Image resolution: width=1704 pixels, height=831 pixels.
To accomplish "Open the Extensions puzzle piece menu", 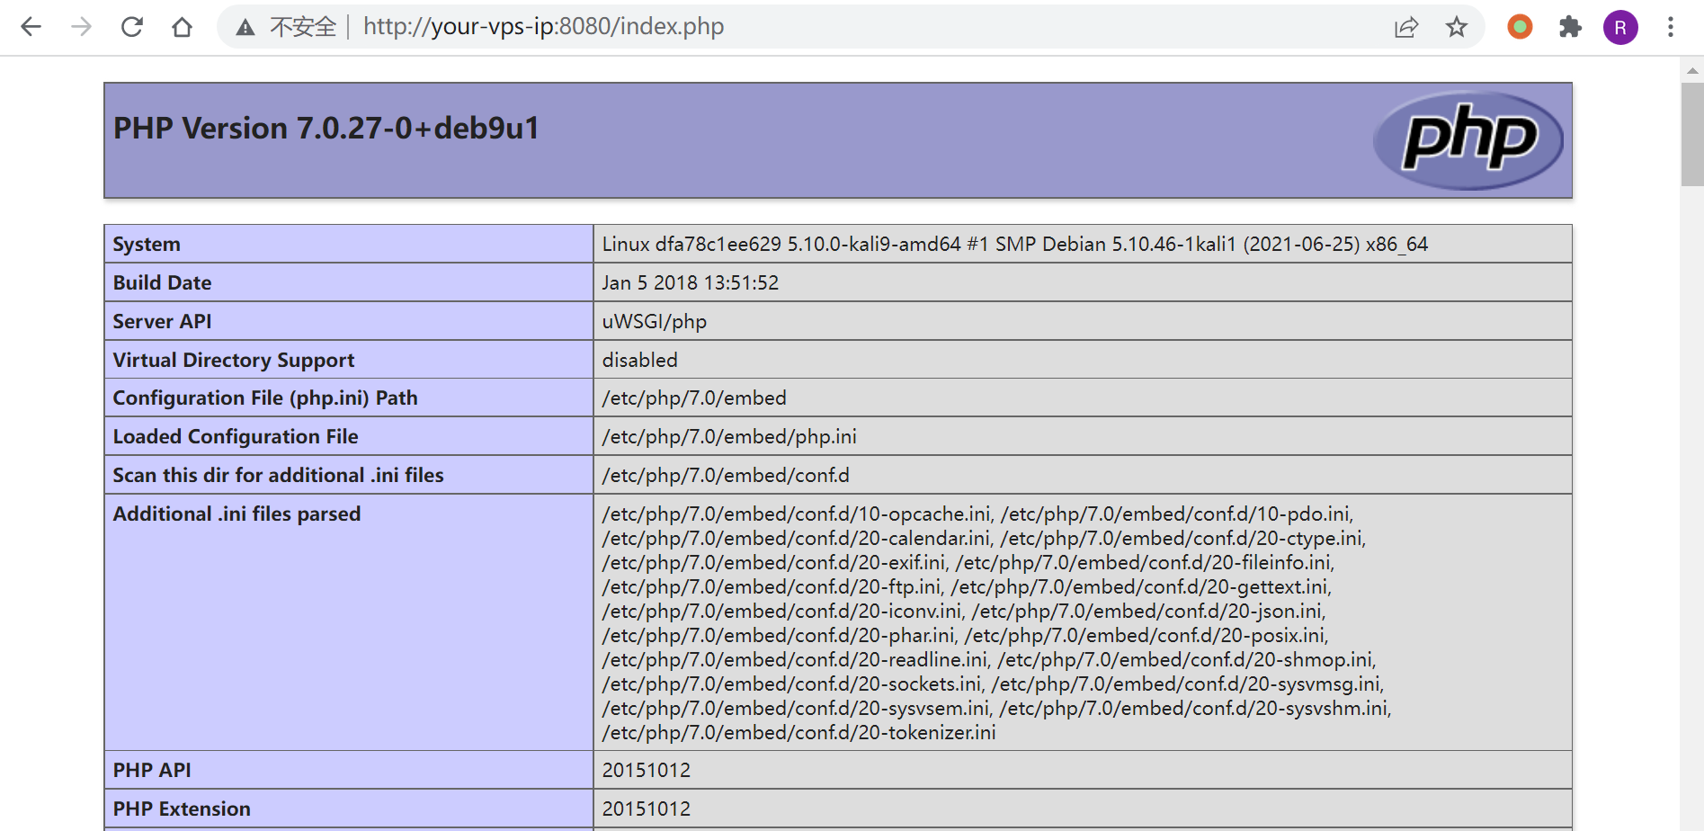I will [x=1570, y=27].
